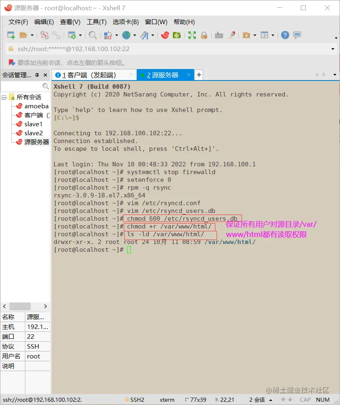Expand the address bar history dropdown
The image size is (340, 405).
(x=333, y=49)
